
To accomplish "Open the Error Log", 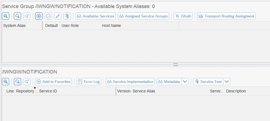I will (x=89, y=82).
